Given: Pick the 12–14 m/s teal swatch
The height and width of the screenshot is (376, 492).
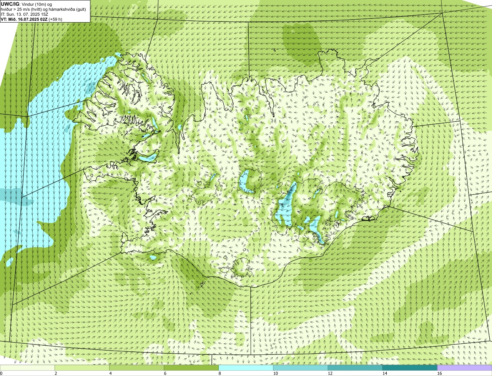Looking at the screenshot, I should (355, 368).
